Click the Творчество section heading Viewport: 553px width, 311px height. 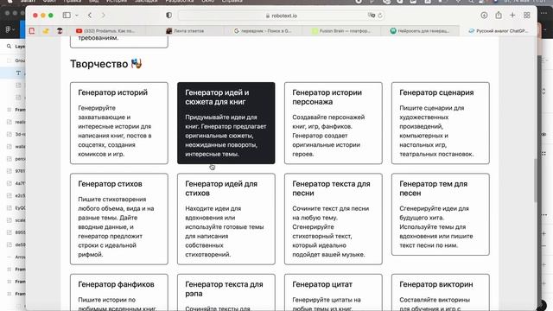[105, 64]
